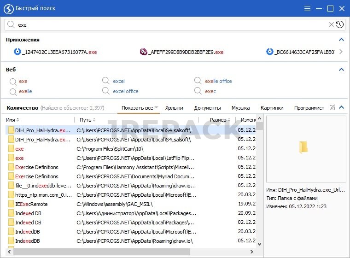350x258 pixels.
Task: Search the web for exelle office
Action: point(218,81)
